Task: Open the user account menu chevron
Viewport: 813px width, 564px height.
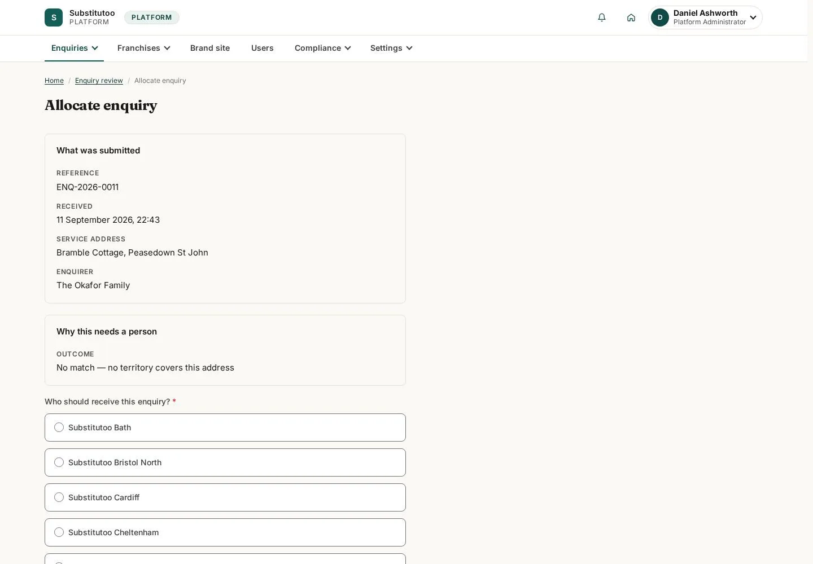Action: (753, 17)
